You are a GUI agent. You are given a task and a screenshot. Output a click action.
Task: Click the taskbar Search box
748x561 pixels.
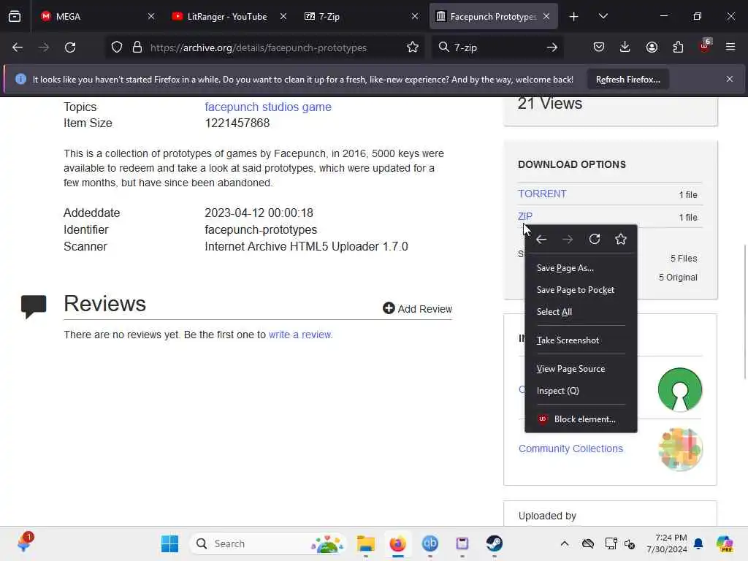pyautogui.click(x=269, y=543)
